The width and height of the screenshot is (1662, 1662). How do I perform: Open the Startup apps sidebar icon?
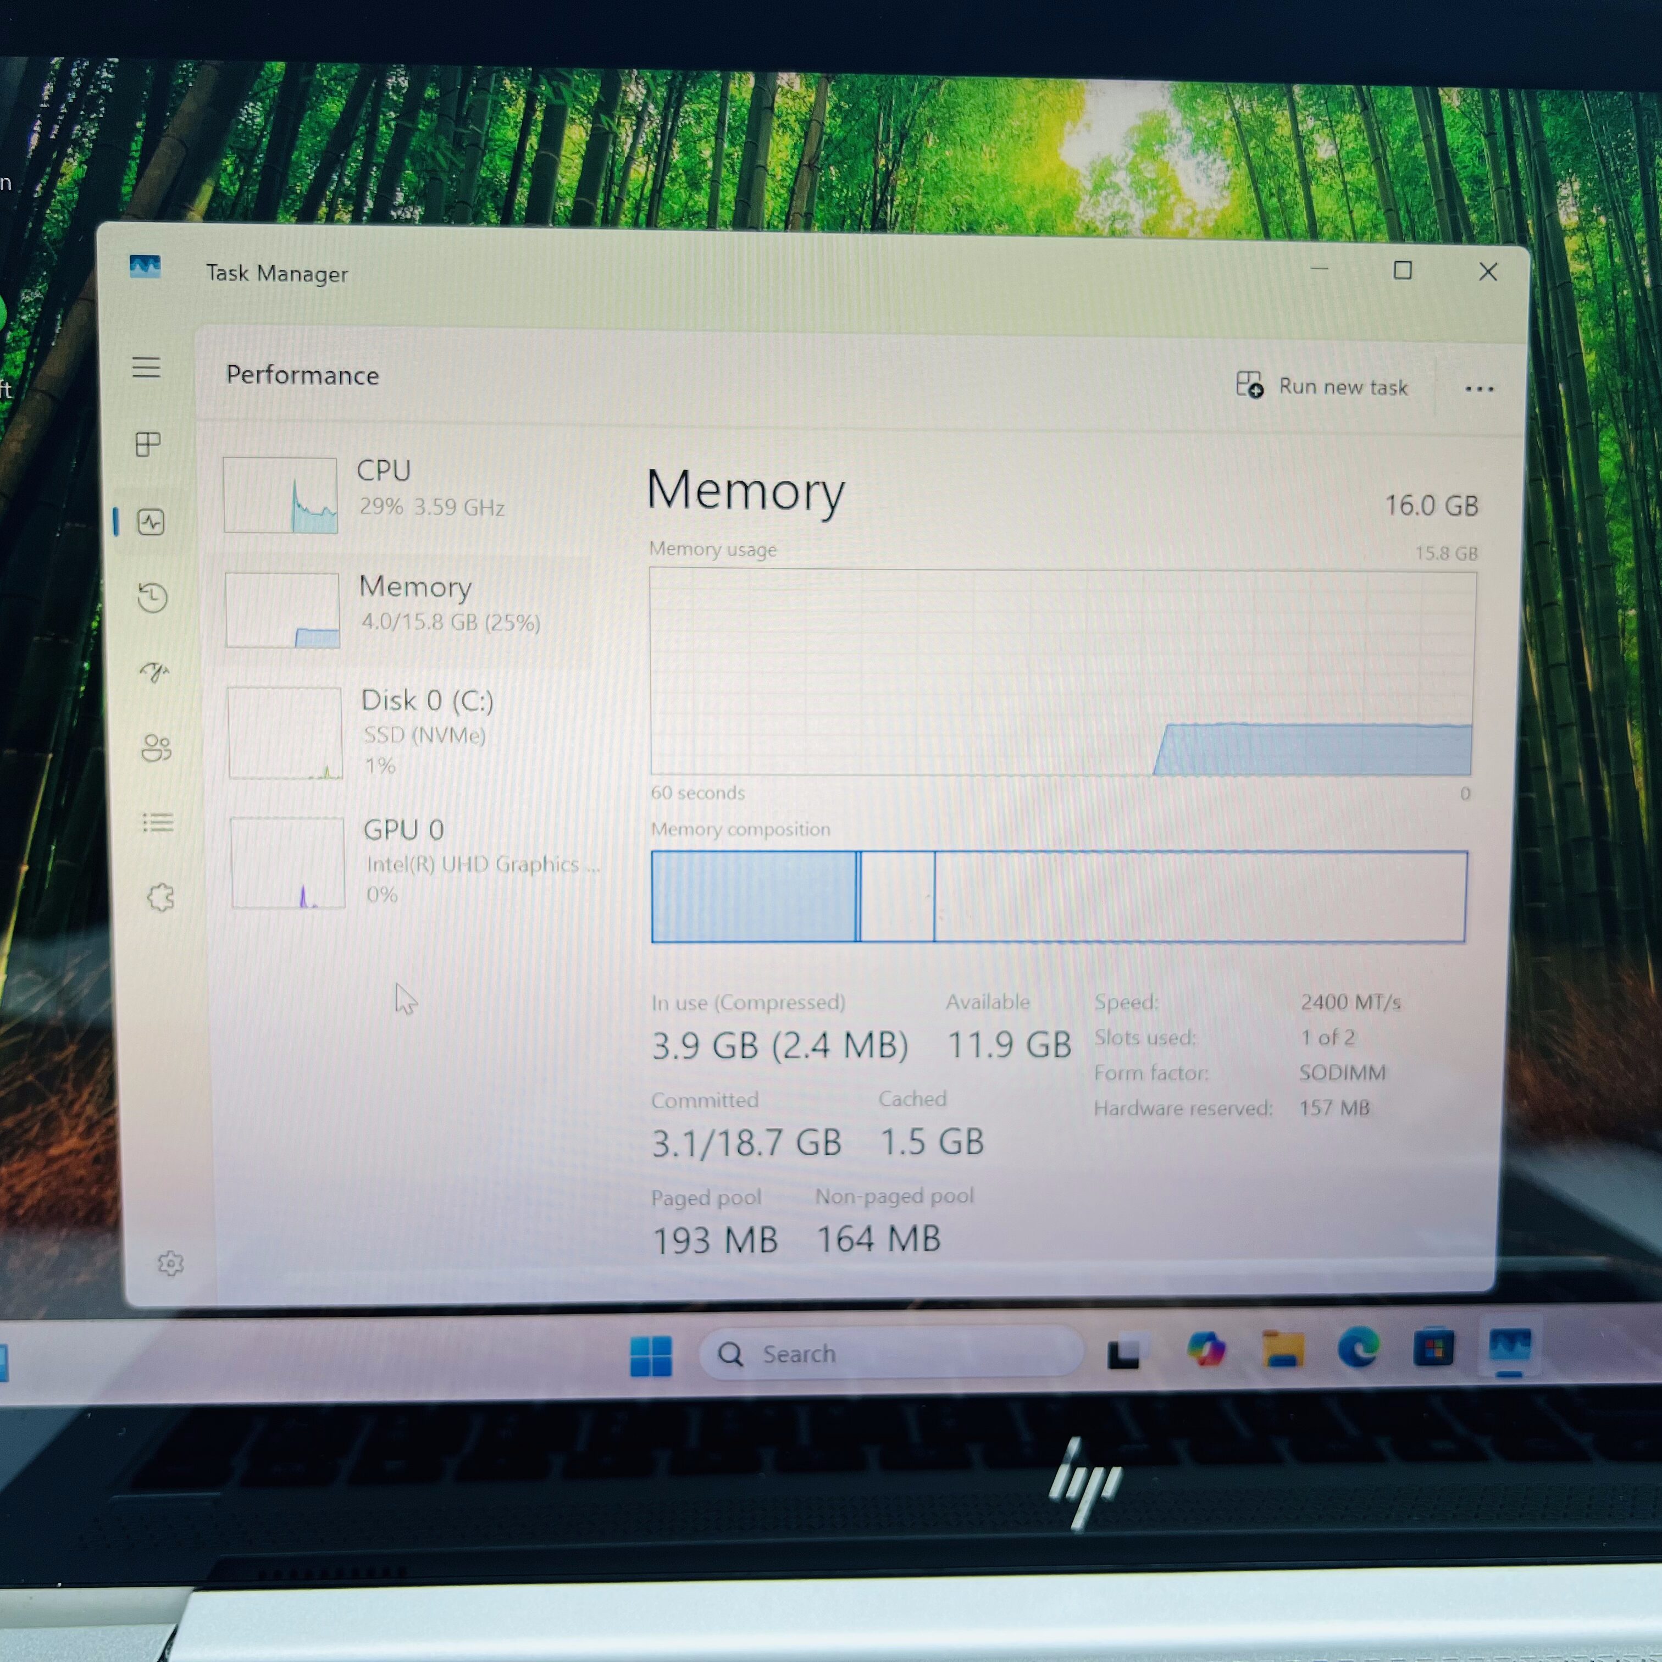coord(154,672)
